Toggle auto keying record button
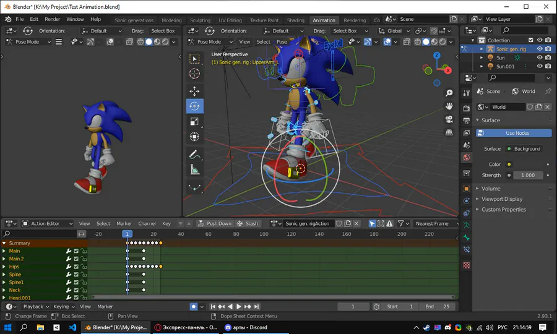Viewport: 557px width, 334px height. 194,307
